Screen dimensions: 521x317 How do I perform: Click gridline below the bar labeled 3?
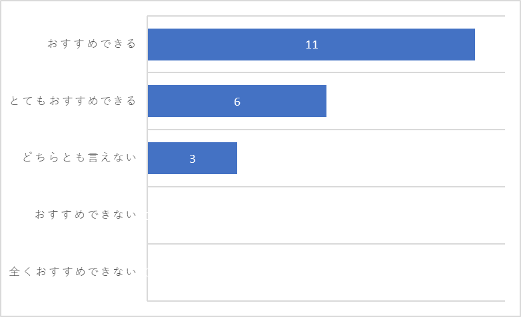[326, 187]
